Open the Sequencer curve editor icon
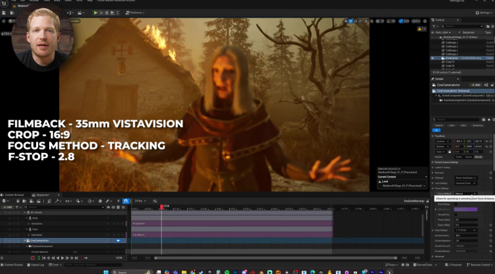The width and height of the screenshot is (495, 274). coord(155,201)
